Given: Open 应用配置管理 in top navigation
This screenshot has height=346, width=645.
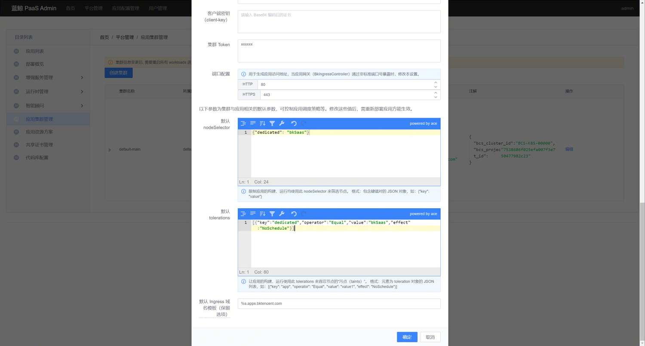Looking at the screenshot, I should click(126, 8).
